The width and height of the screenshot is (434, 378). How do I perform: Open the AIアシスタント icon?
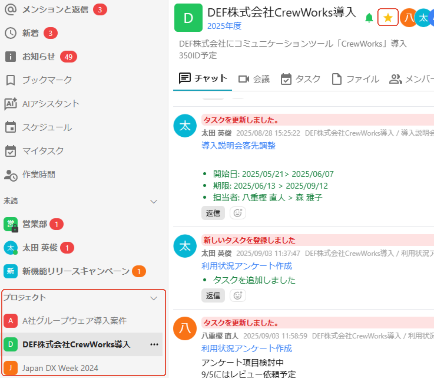11,104
